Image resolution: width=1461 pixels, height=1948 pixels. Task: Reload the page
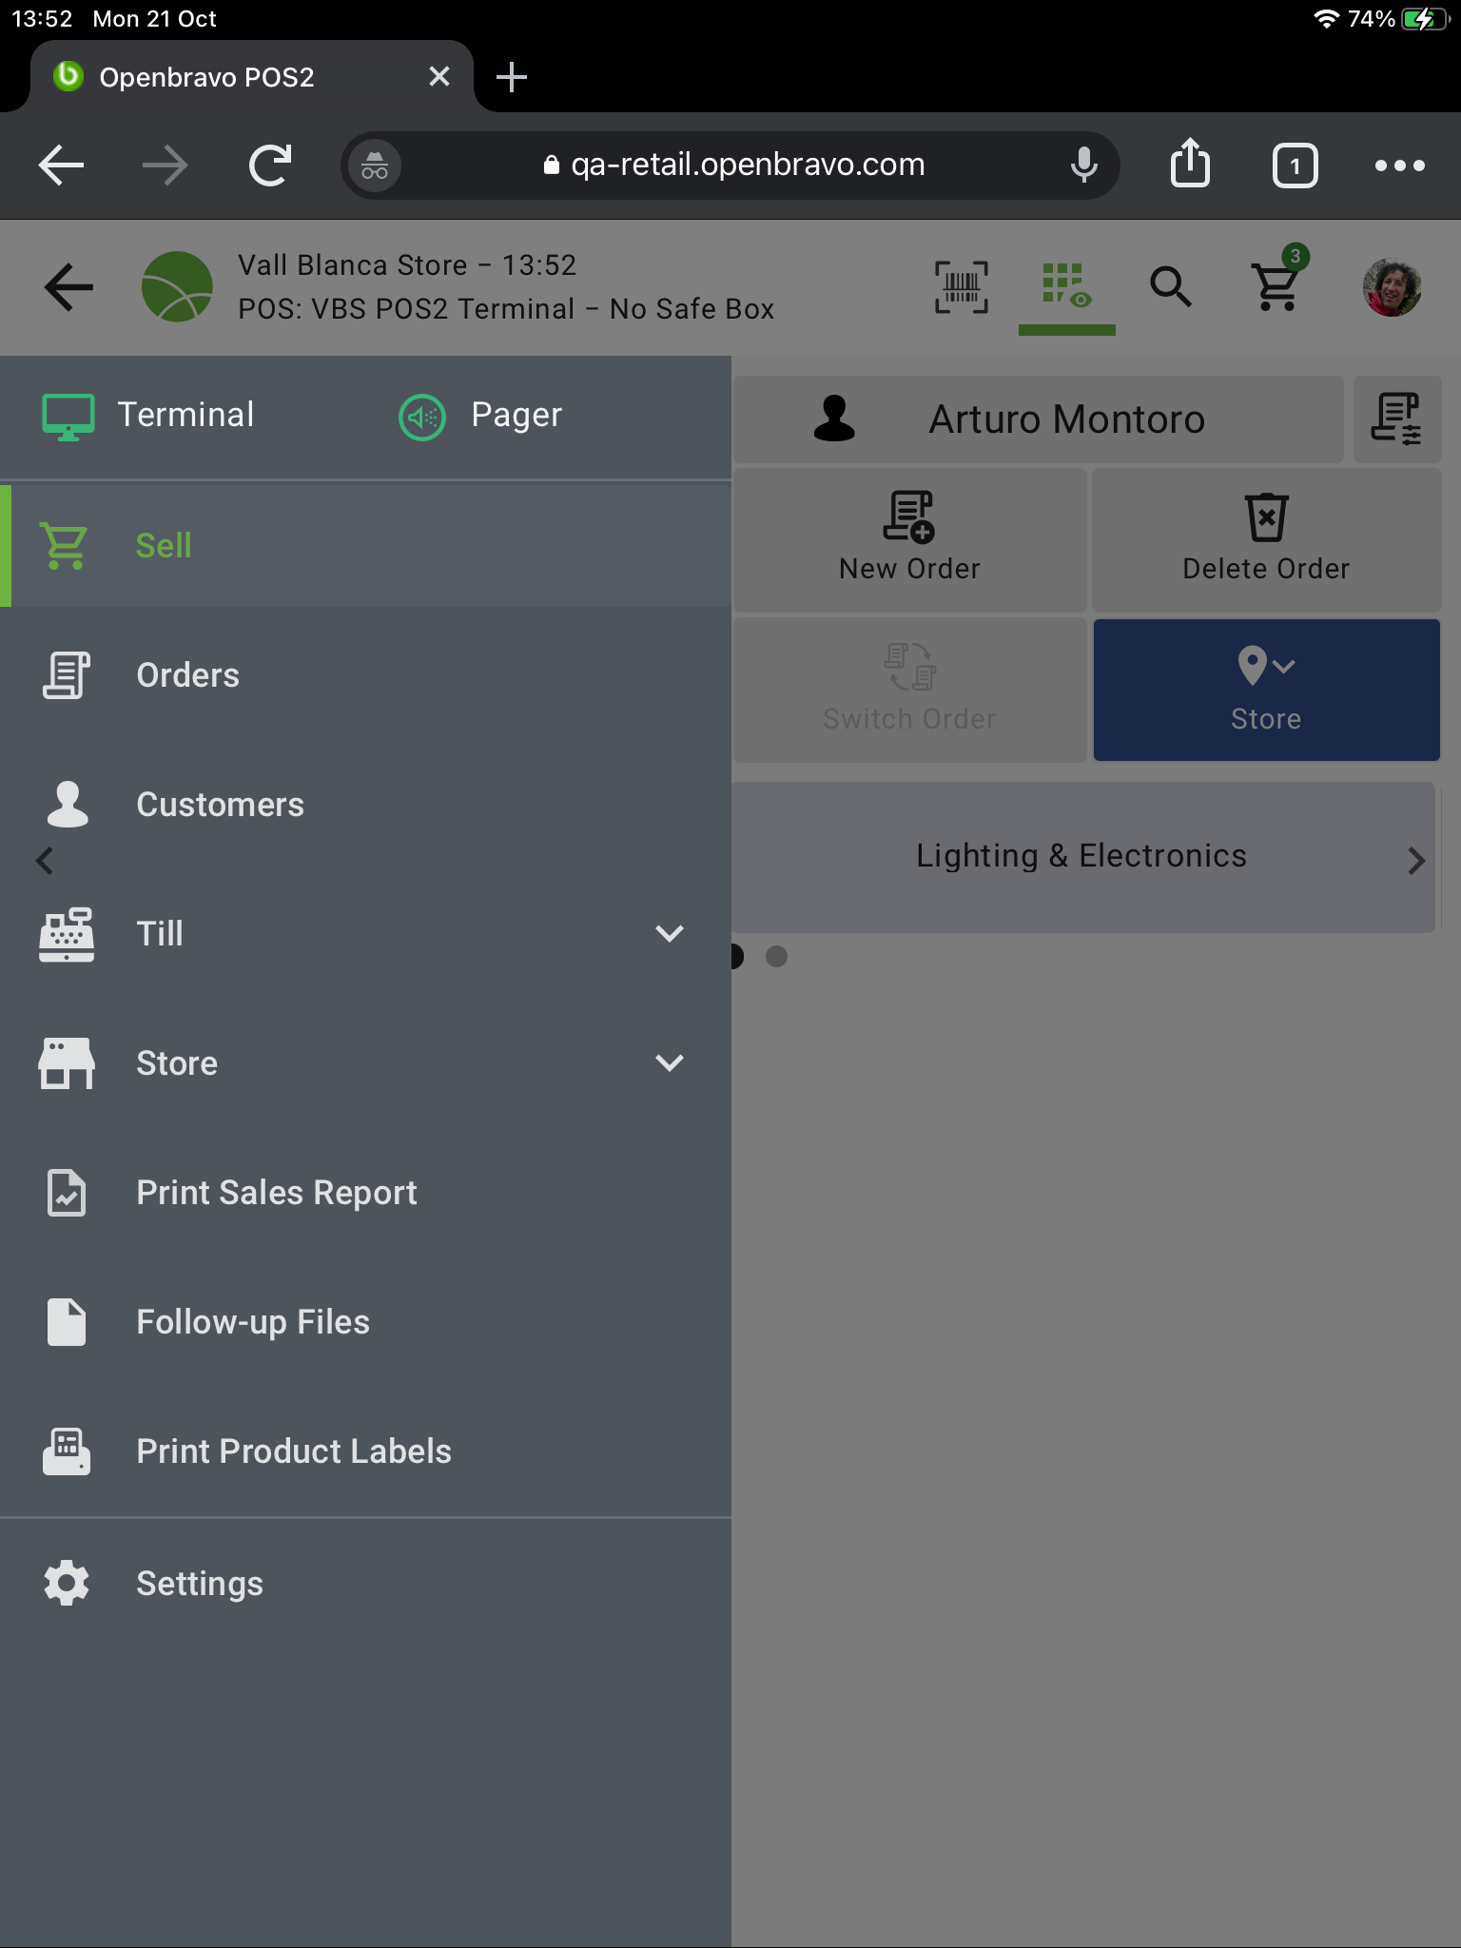tap(270, 166)
